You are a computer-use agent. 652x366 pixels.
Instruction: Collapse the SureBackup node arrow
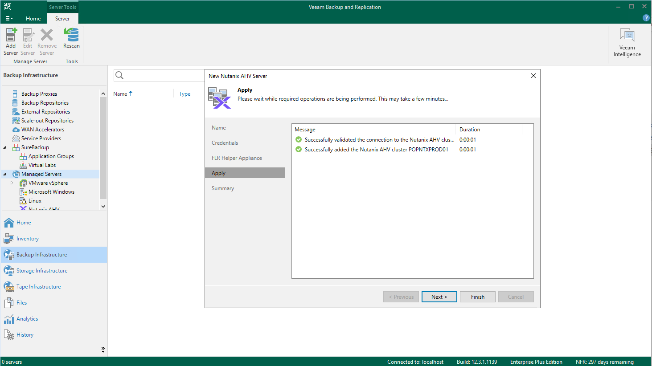(5, 147)
